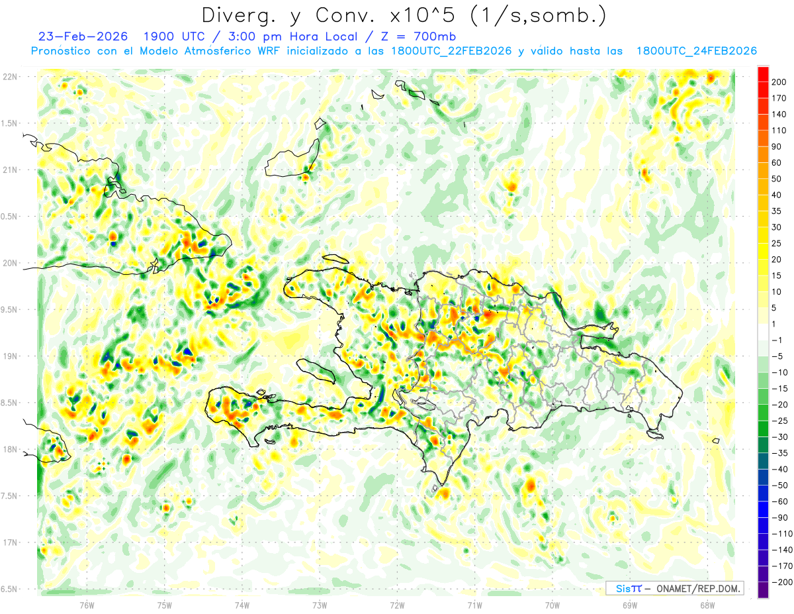Click the colorbar value '-10'
The image size is (794, 614).
tap(779, 372)
